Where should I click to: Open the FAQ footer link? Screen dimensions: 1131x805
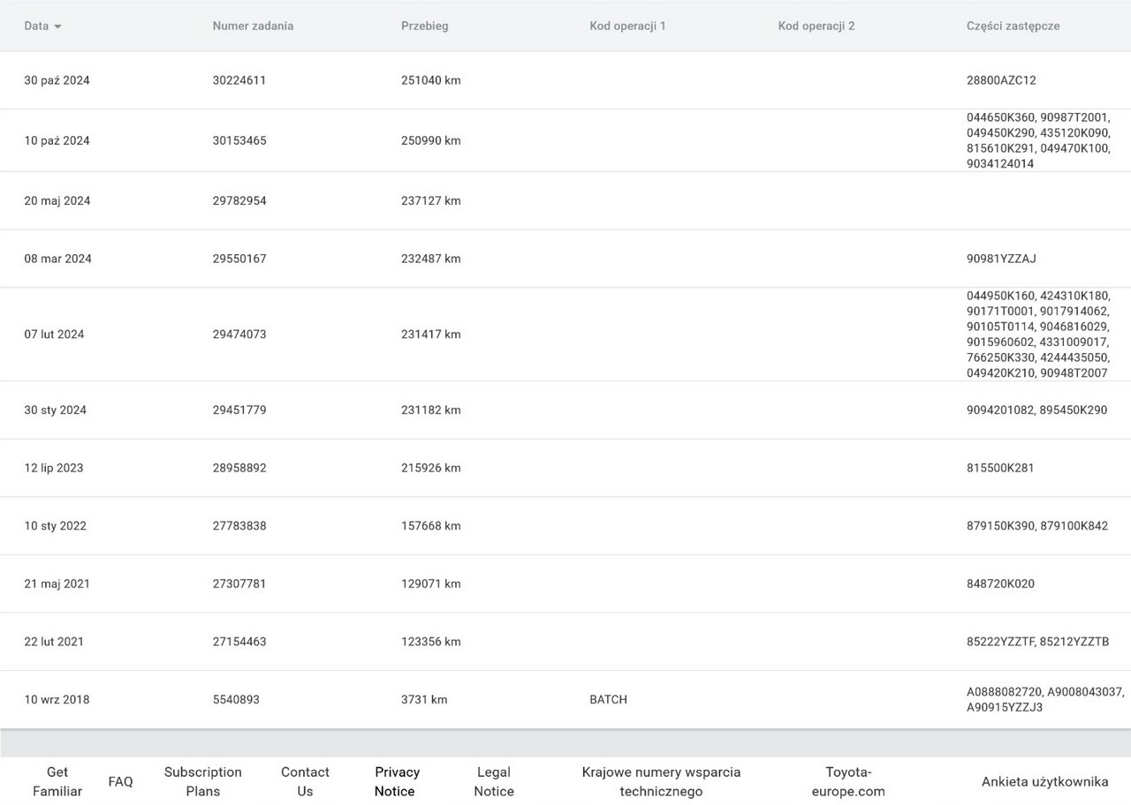click(120, 782)
